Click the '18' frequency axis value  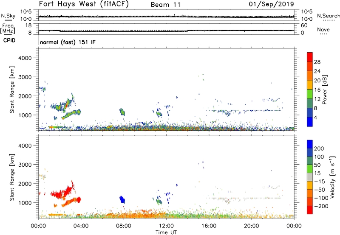(28, 25)
